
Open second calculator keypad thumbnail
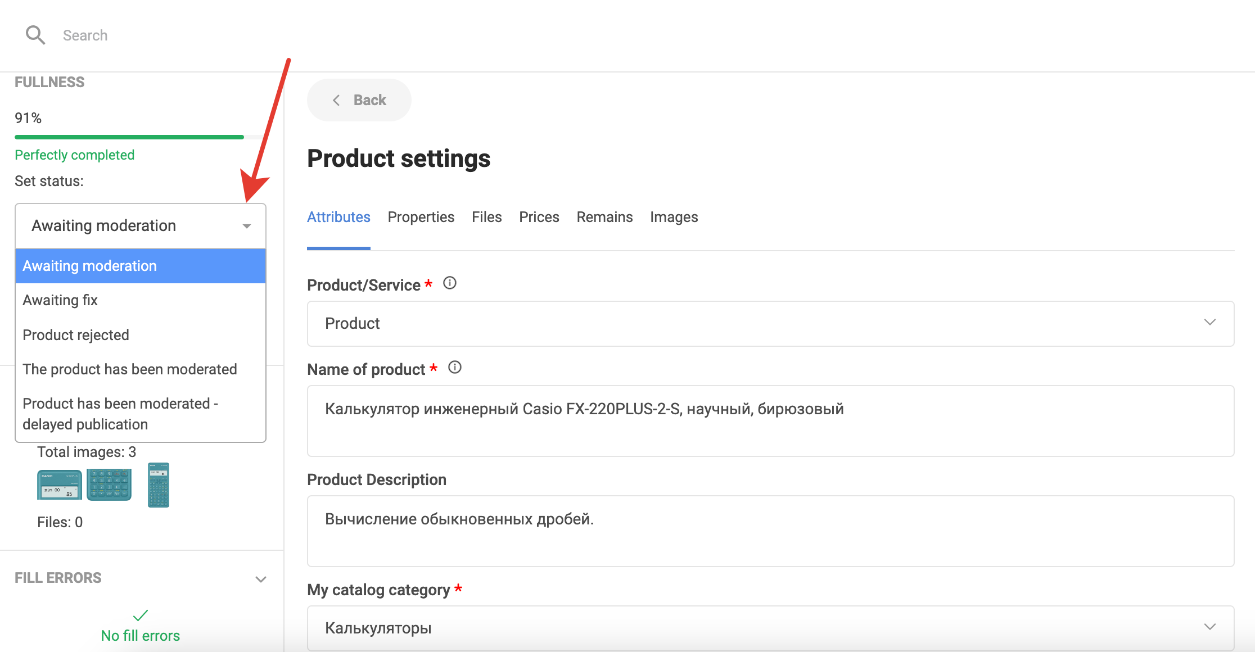tap(109, 485)
